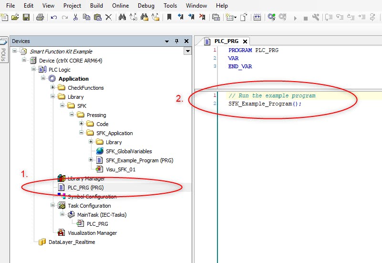Collapse the PLC Logic node
This screenshot has height=263, width=382.
click(x=33, y=69)
